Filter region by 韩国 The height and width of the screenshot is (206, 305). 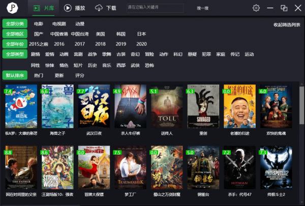click(121, 34)
